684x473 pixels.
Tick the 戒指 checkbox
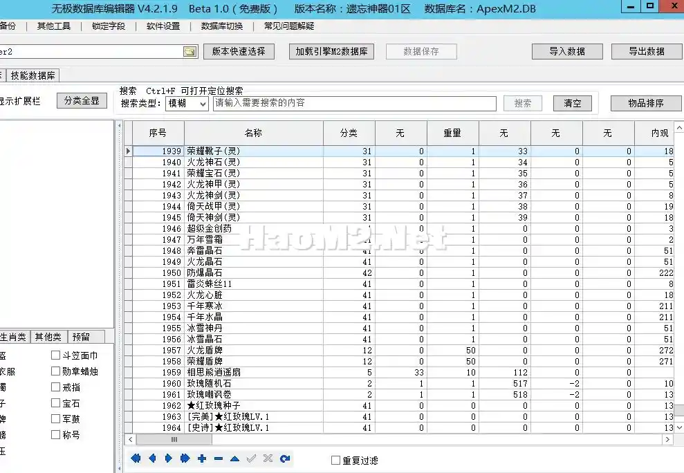[x=55, y=387]
